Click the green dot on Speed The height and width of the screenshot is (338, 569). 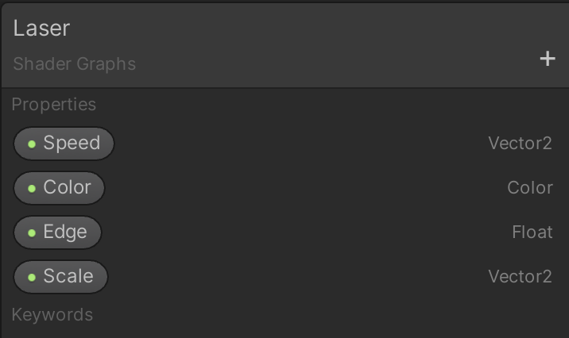pyautogui.click(x=32, y=144)
